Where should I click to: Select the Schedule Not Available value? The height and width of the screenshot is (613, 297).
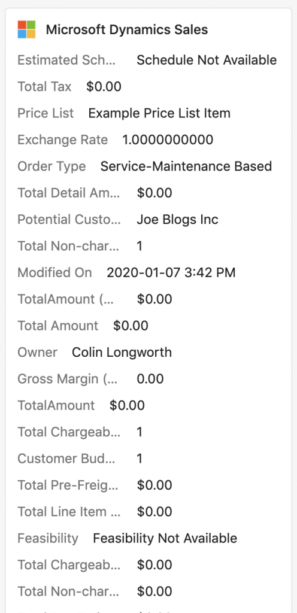click(207, 60)
